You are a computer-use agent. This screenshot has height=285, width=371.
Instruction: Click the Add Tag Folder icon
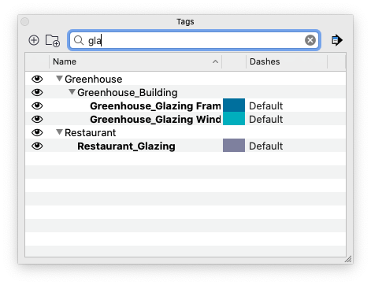pos(53,41)
